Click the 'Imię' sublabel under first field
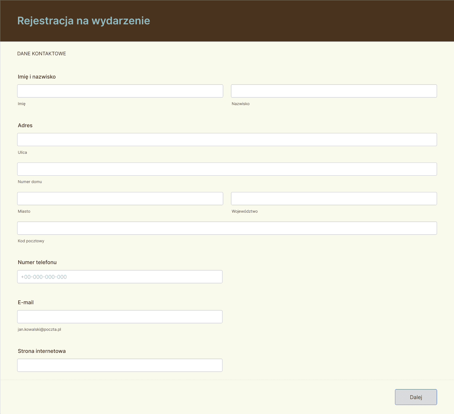 pos(22,104)
